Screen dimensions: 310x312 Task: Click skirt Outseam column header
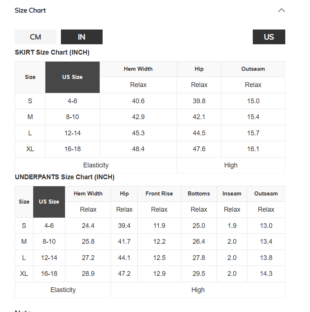point(253,69)
